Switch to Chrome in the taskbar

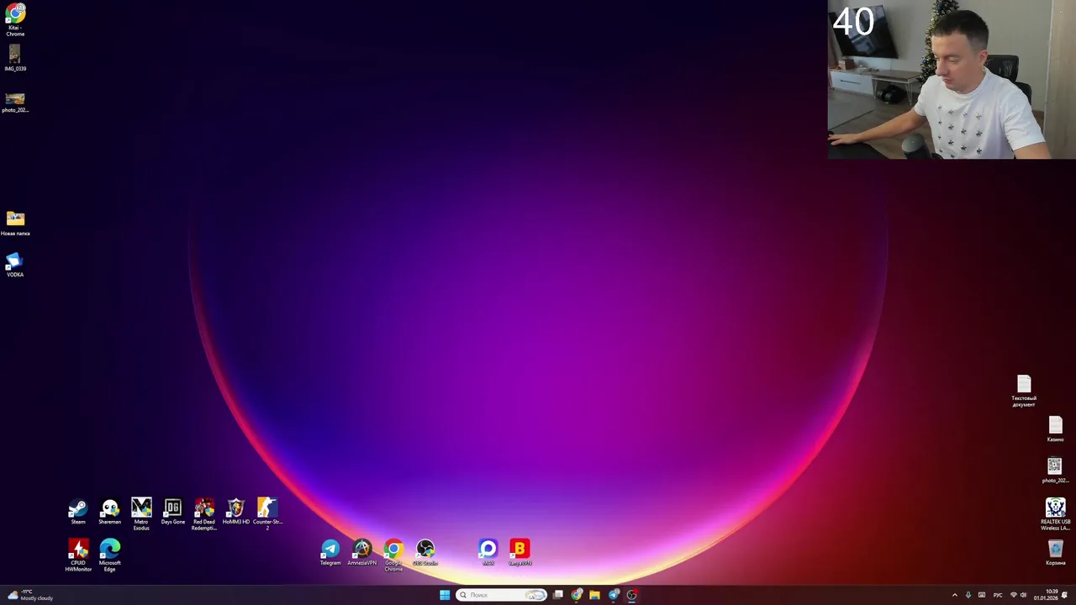[577, 595]
